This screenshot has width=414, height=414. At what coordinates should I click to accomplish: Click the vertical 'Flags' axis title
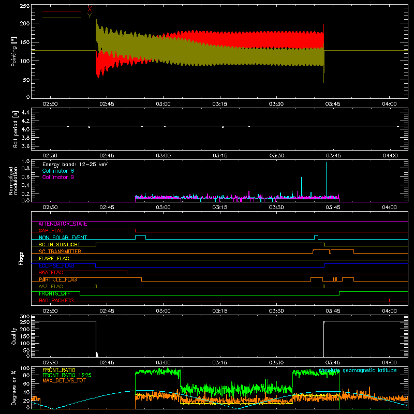click(21, 258)
